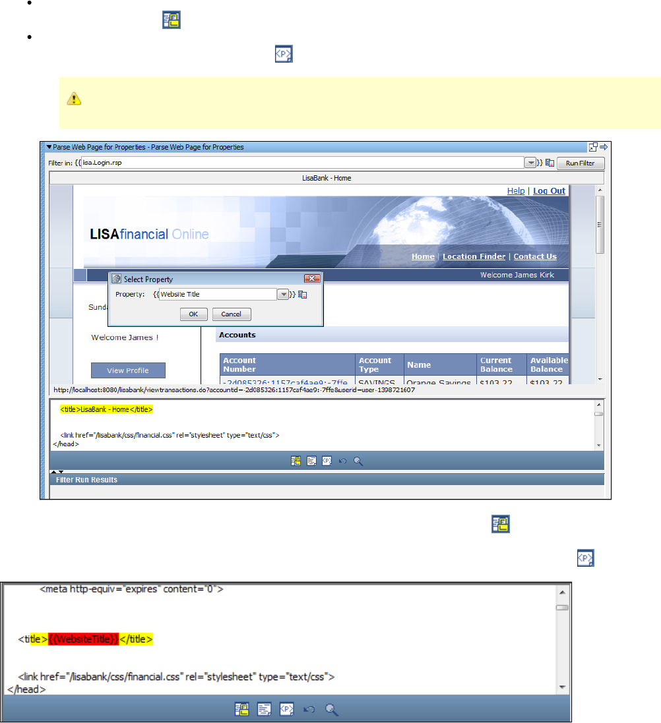Click the Accounts section heading

click(x=237, y=335)
